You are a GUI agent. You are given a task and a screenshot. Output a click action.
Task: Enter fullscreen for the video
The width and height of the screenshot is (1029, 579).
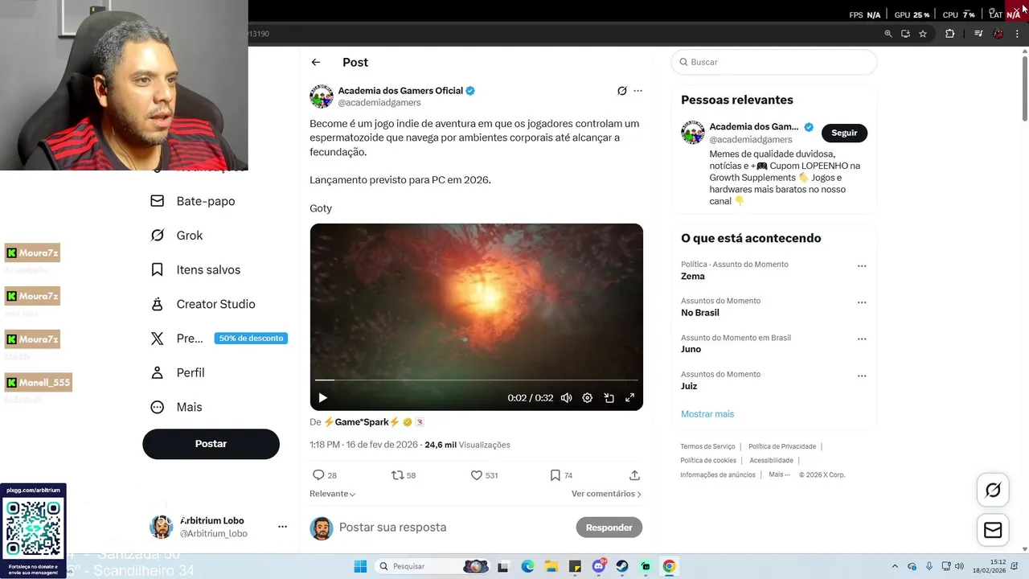pyautogui.click(x=629, y=398)
